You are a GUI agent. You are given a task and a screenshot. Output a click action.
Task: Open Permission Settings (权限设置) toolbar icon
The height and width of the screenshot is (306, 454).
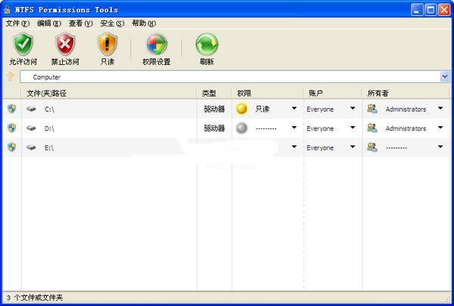click(x=157, y=45)
